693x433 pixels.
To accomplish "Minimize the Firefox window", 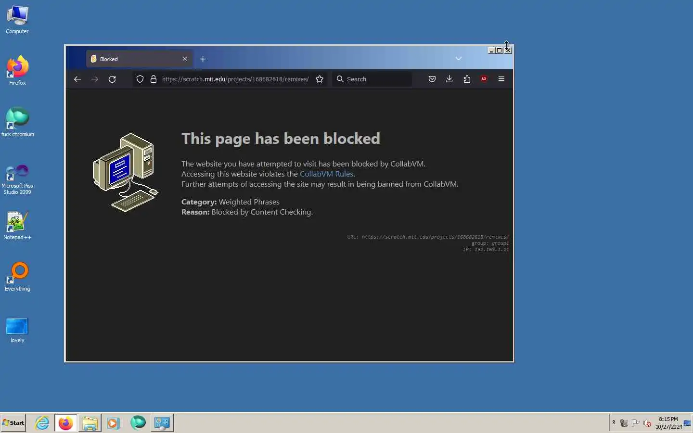I will [x=491, y=51].
